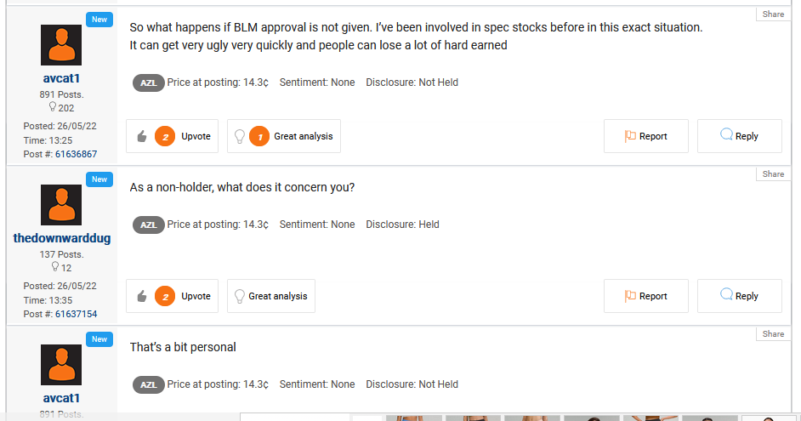Click AZL ticker badge on first post
801x421 pixels.
pyautogui.click(x=149, y=82)
